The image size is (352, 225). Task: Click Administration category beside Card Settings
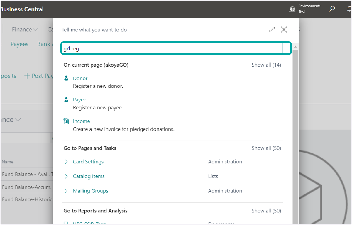[225, 162]
